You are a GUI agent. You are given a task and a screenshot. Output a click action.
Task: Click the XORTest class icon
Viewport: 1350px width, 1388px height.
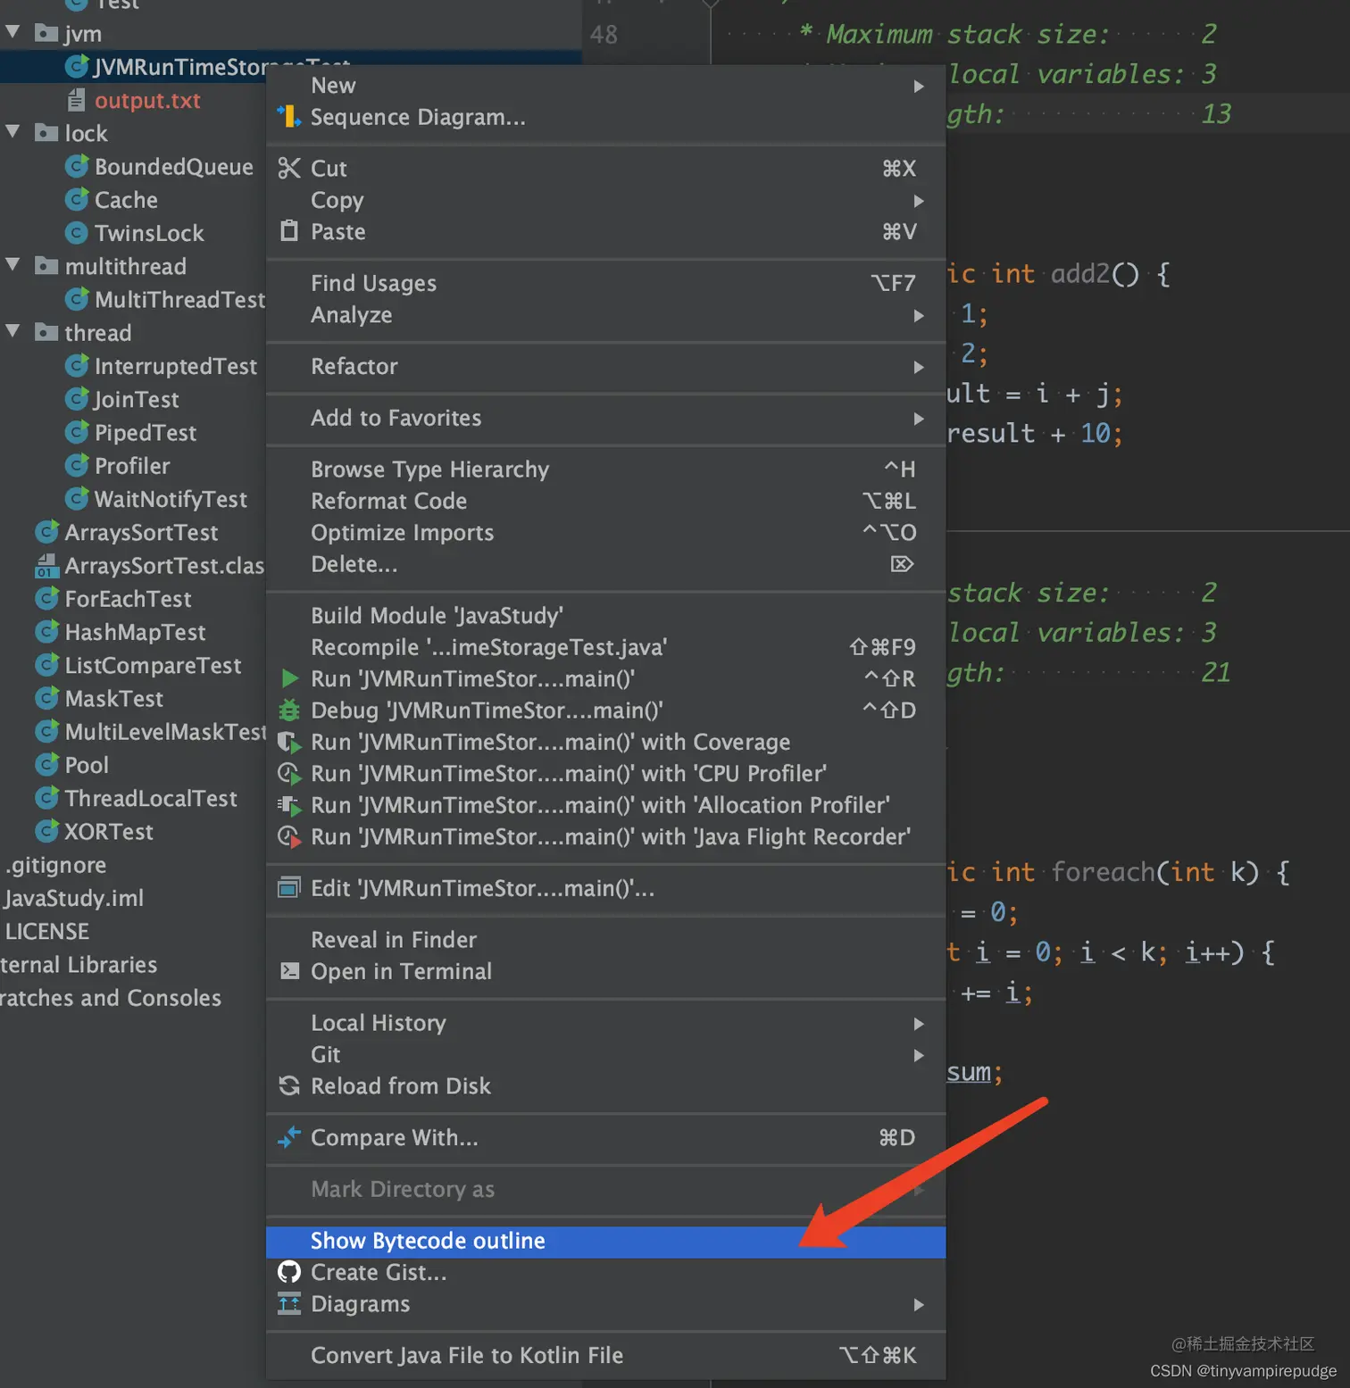(46, 831)
